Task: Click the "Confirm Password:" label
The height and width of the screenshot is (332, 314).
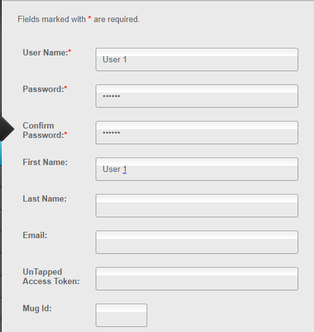Action: point(45,130)
